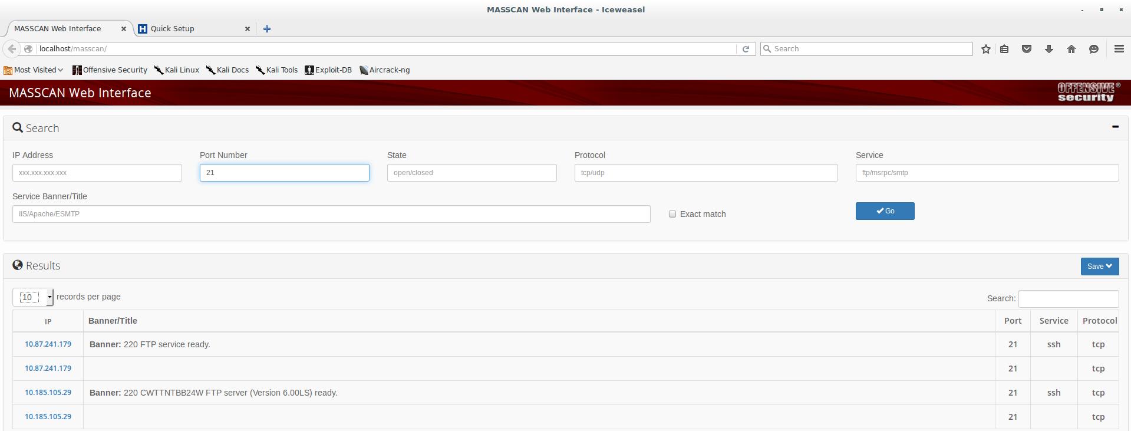Reload the page with refresh icon

(746, 49)
